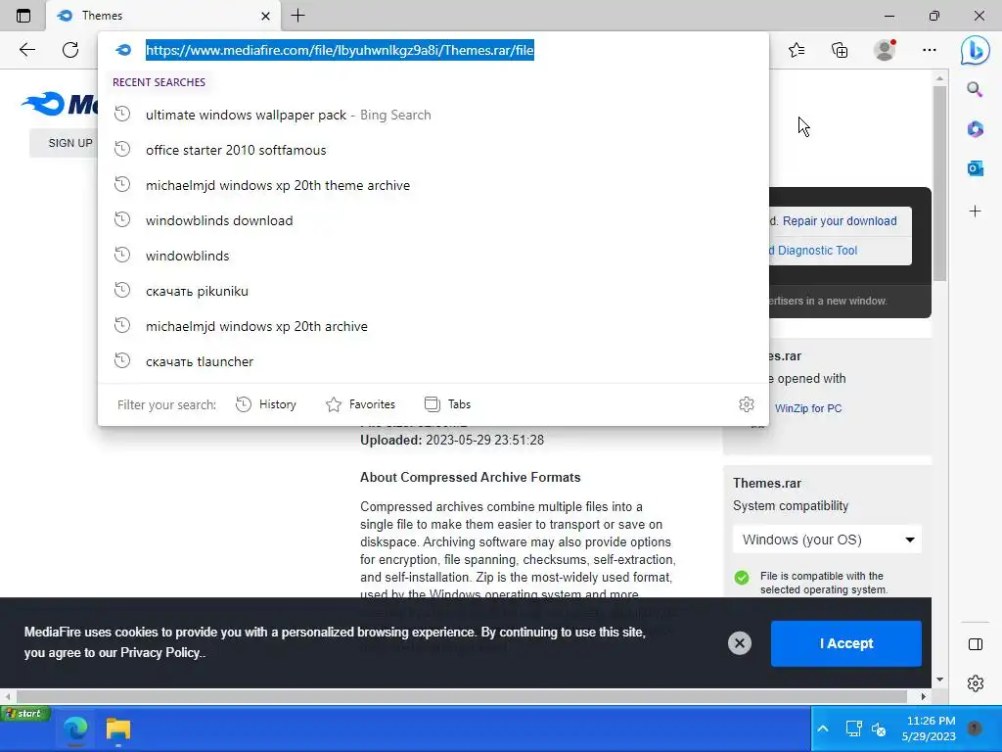Open address bar suggestion settings gear
Viewport: 1002px width, 752px height.
(x=746, y=404)
